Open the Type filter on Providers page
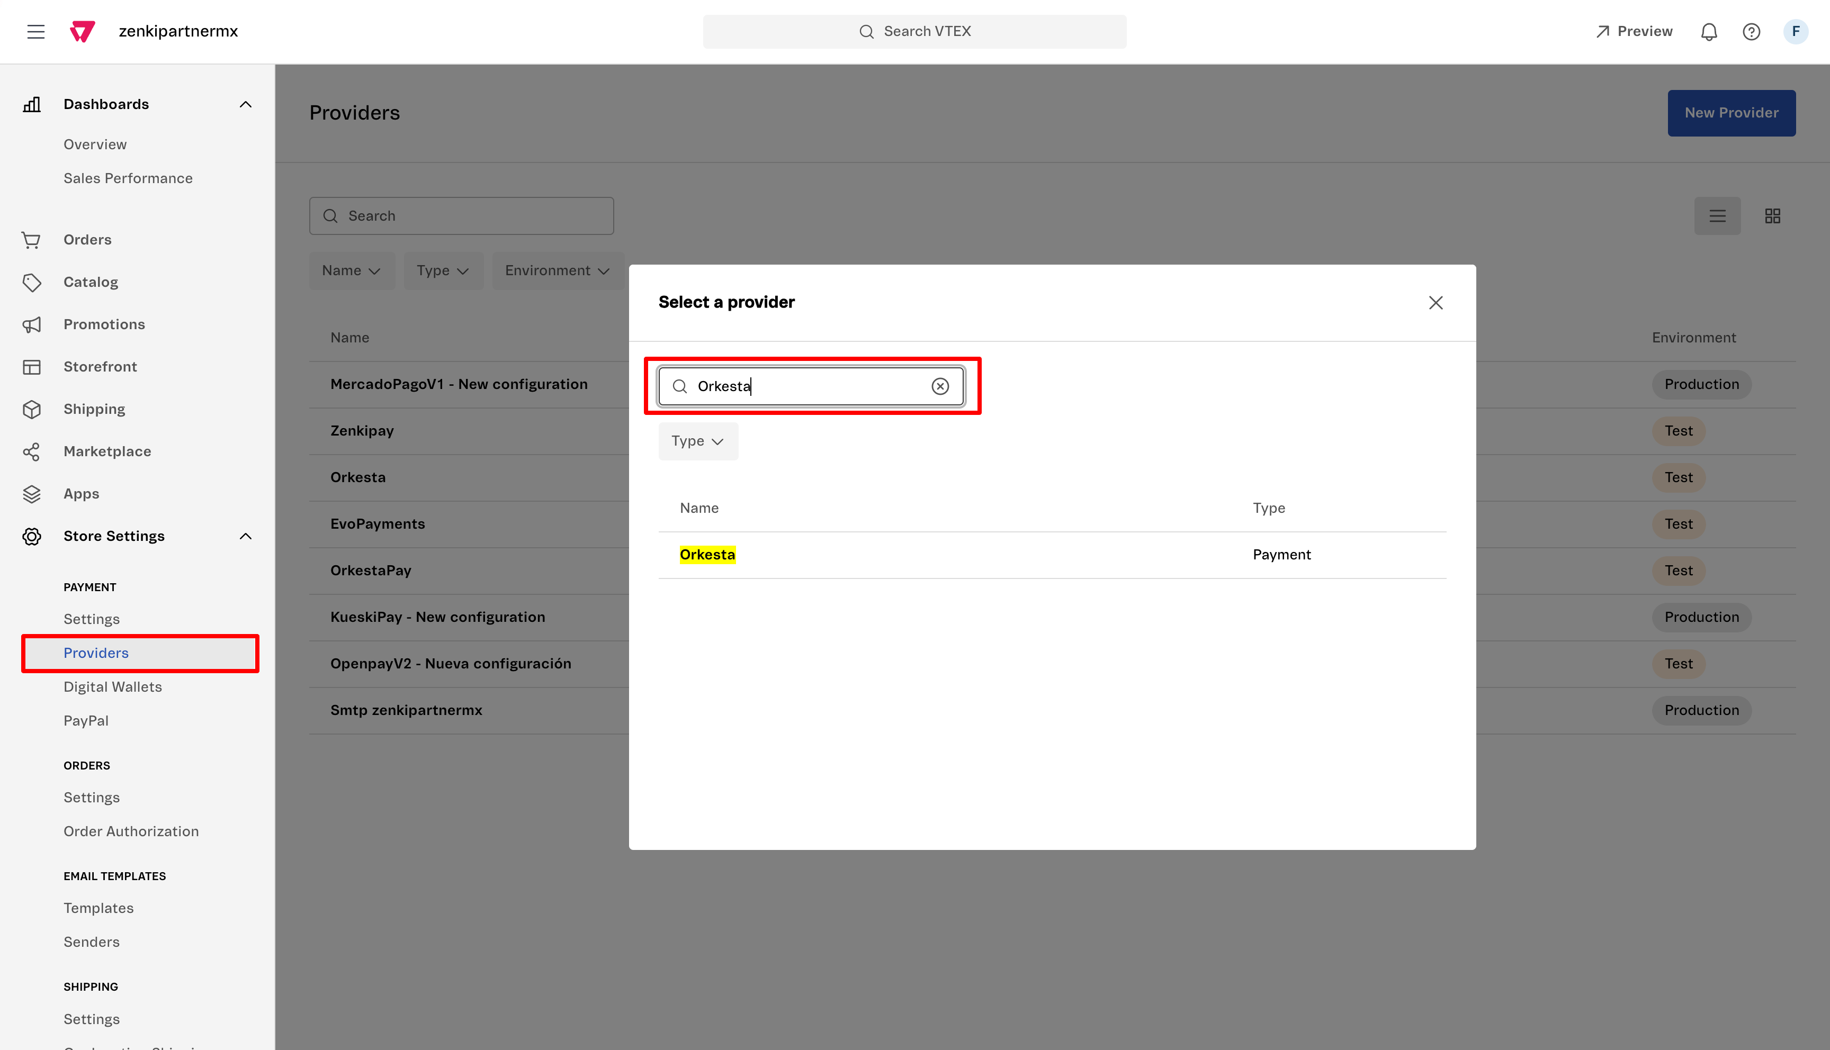This screenshot has height=1050, width=1830. click(x=443, y=271)
